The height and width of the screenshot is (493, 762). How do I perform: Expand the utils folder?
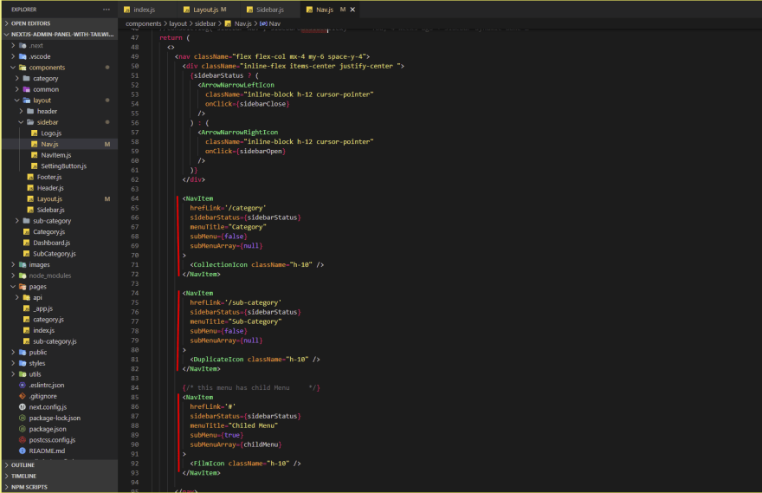point(13,374)
